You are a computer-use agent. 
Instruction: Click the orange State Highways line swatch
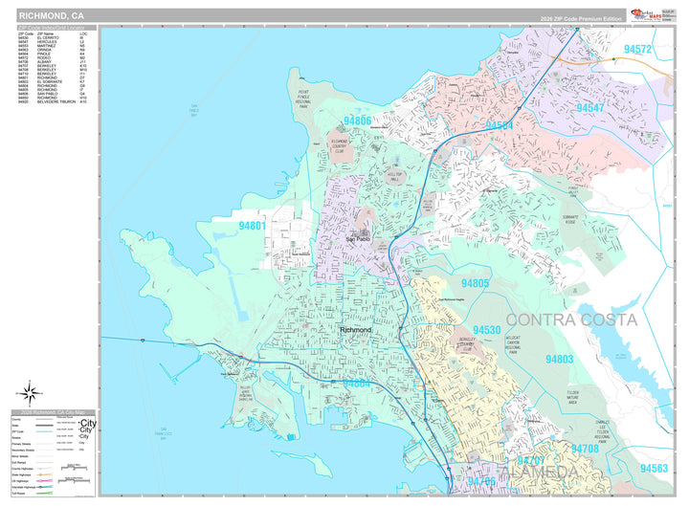point(44,474)
